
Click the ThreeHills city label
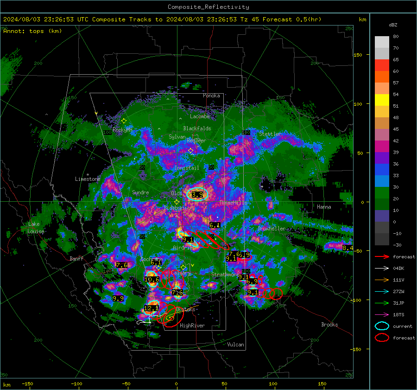(x=233, y=203)
